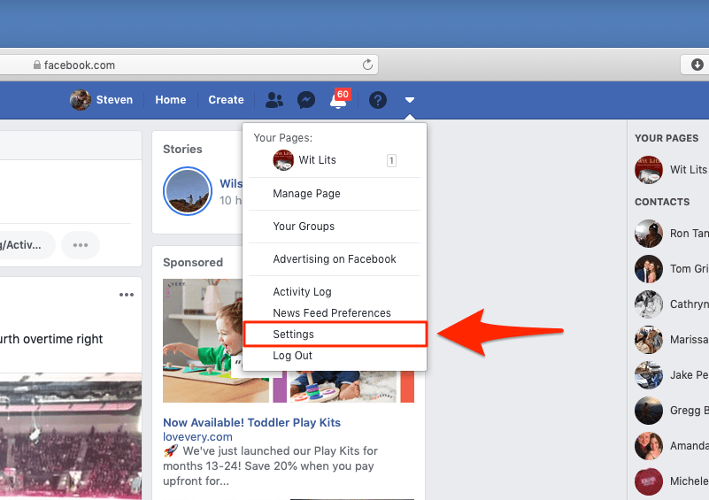This screenshot has height=500, width=709.
Task: Click the Stories section heading
Action: coord(182,150)
